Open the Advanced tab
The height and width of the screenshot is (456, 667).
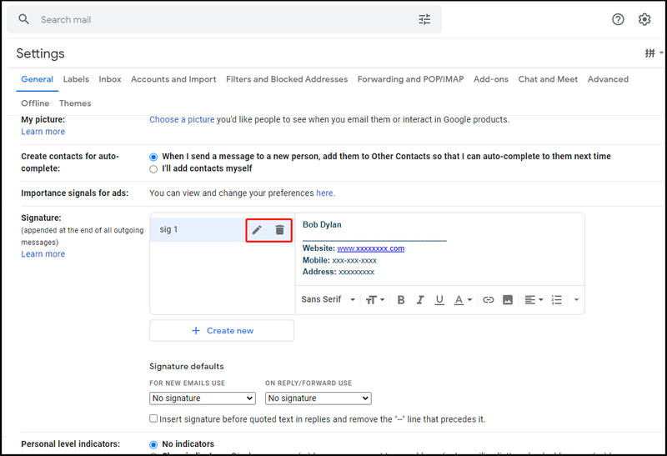pyautogui.click(x=608, y=79)
